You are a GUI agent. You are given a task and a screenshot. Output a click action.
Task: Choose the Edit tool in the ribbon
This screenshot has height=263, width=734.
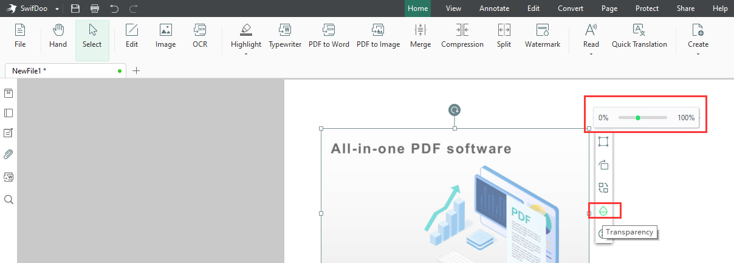[x=132, y=36]
